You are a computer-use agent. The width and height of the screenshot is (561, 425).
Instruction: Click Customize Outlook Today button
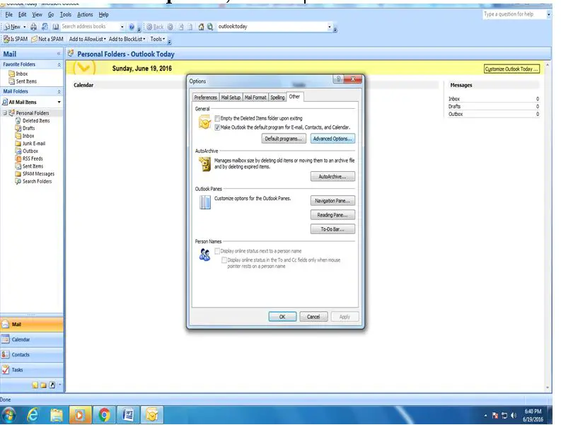click(511, 69)
